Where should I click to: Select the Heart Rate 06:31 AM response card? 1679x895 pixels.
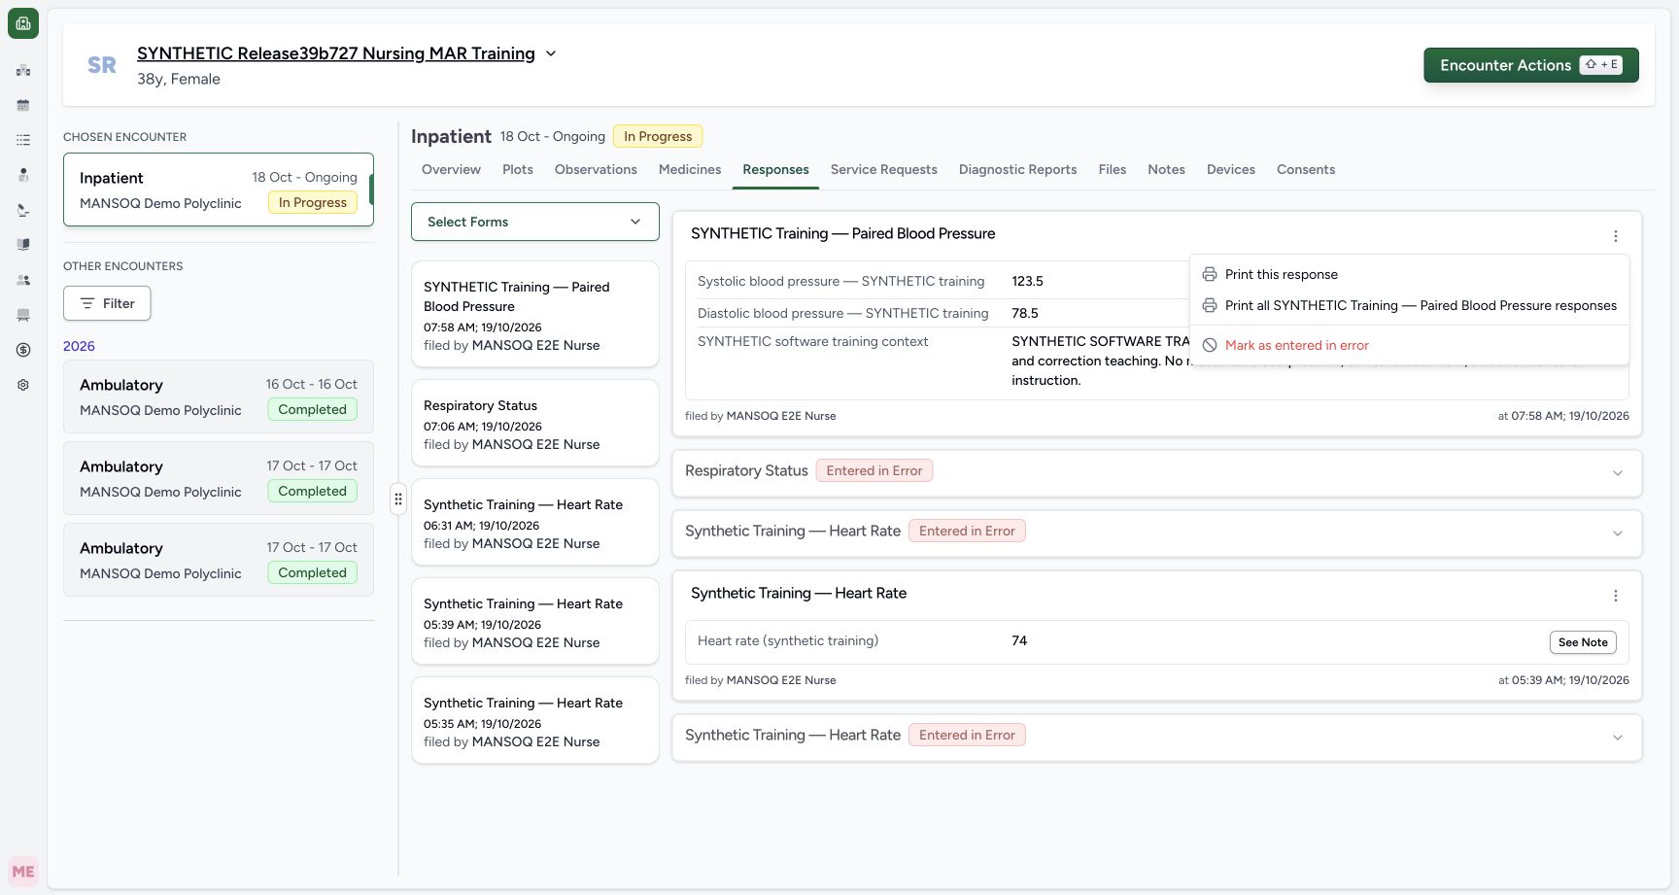point(535,522)
